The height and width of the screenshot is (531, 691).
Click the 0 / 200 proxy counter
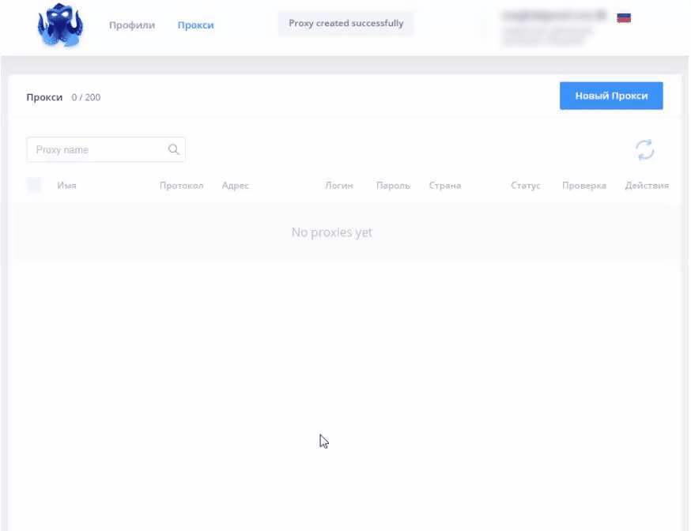point(86,97)
